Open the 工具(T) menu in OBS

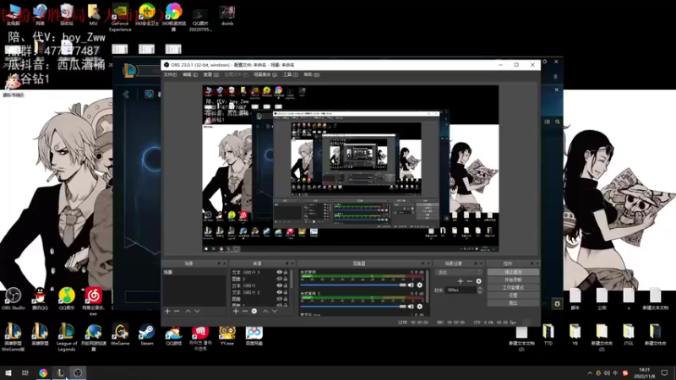click(290, 74)
